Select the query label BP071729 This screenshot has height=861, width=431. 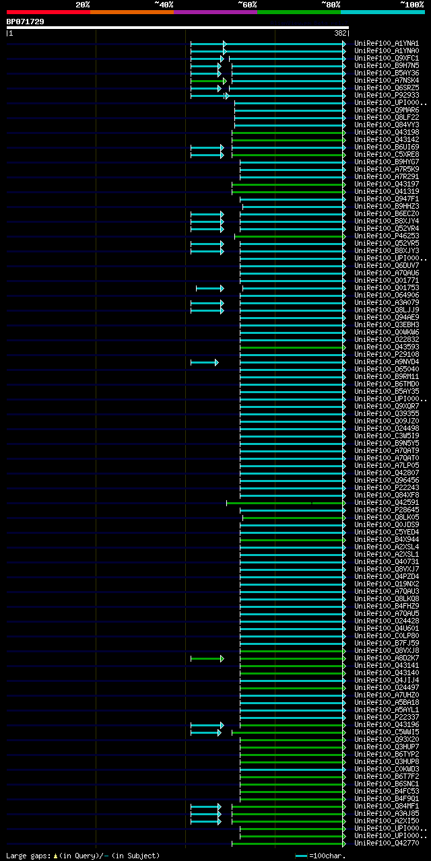coord(26,22)
